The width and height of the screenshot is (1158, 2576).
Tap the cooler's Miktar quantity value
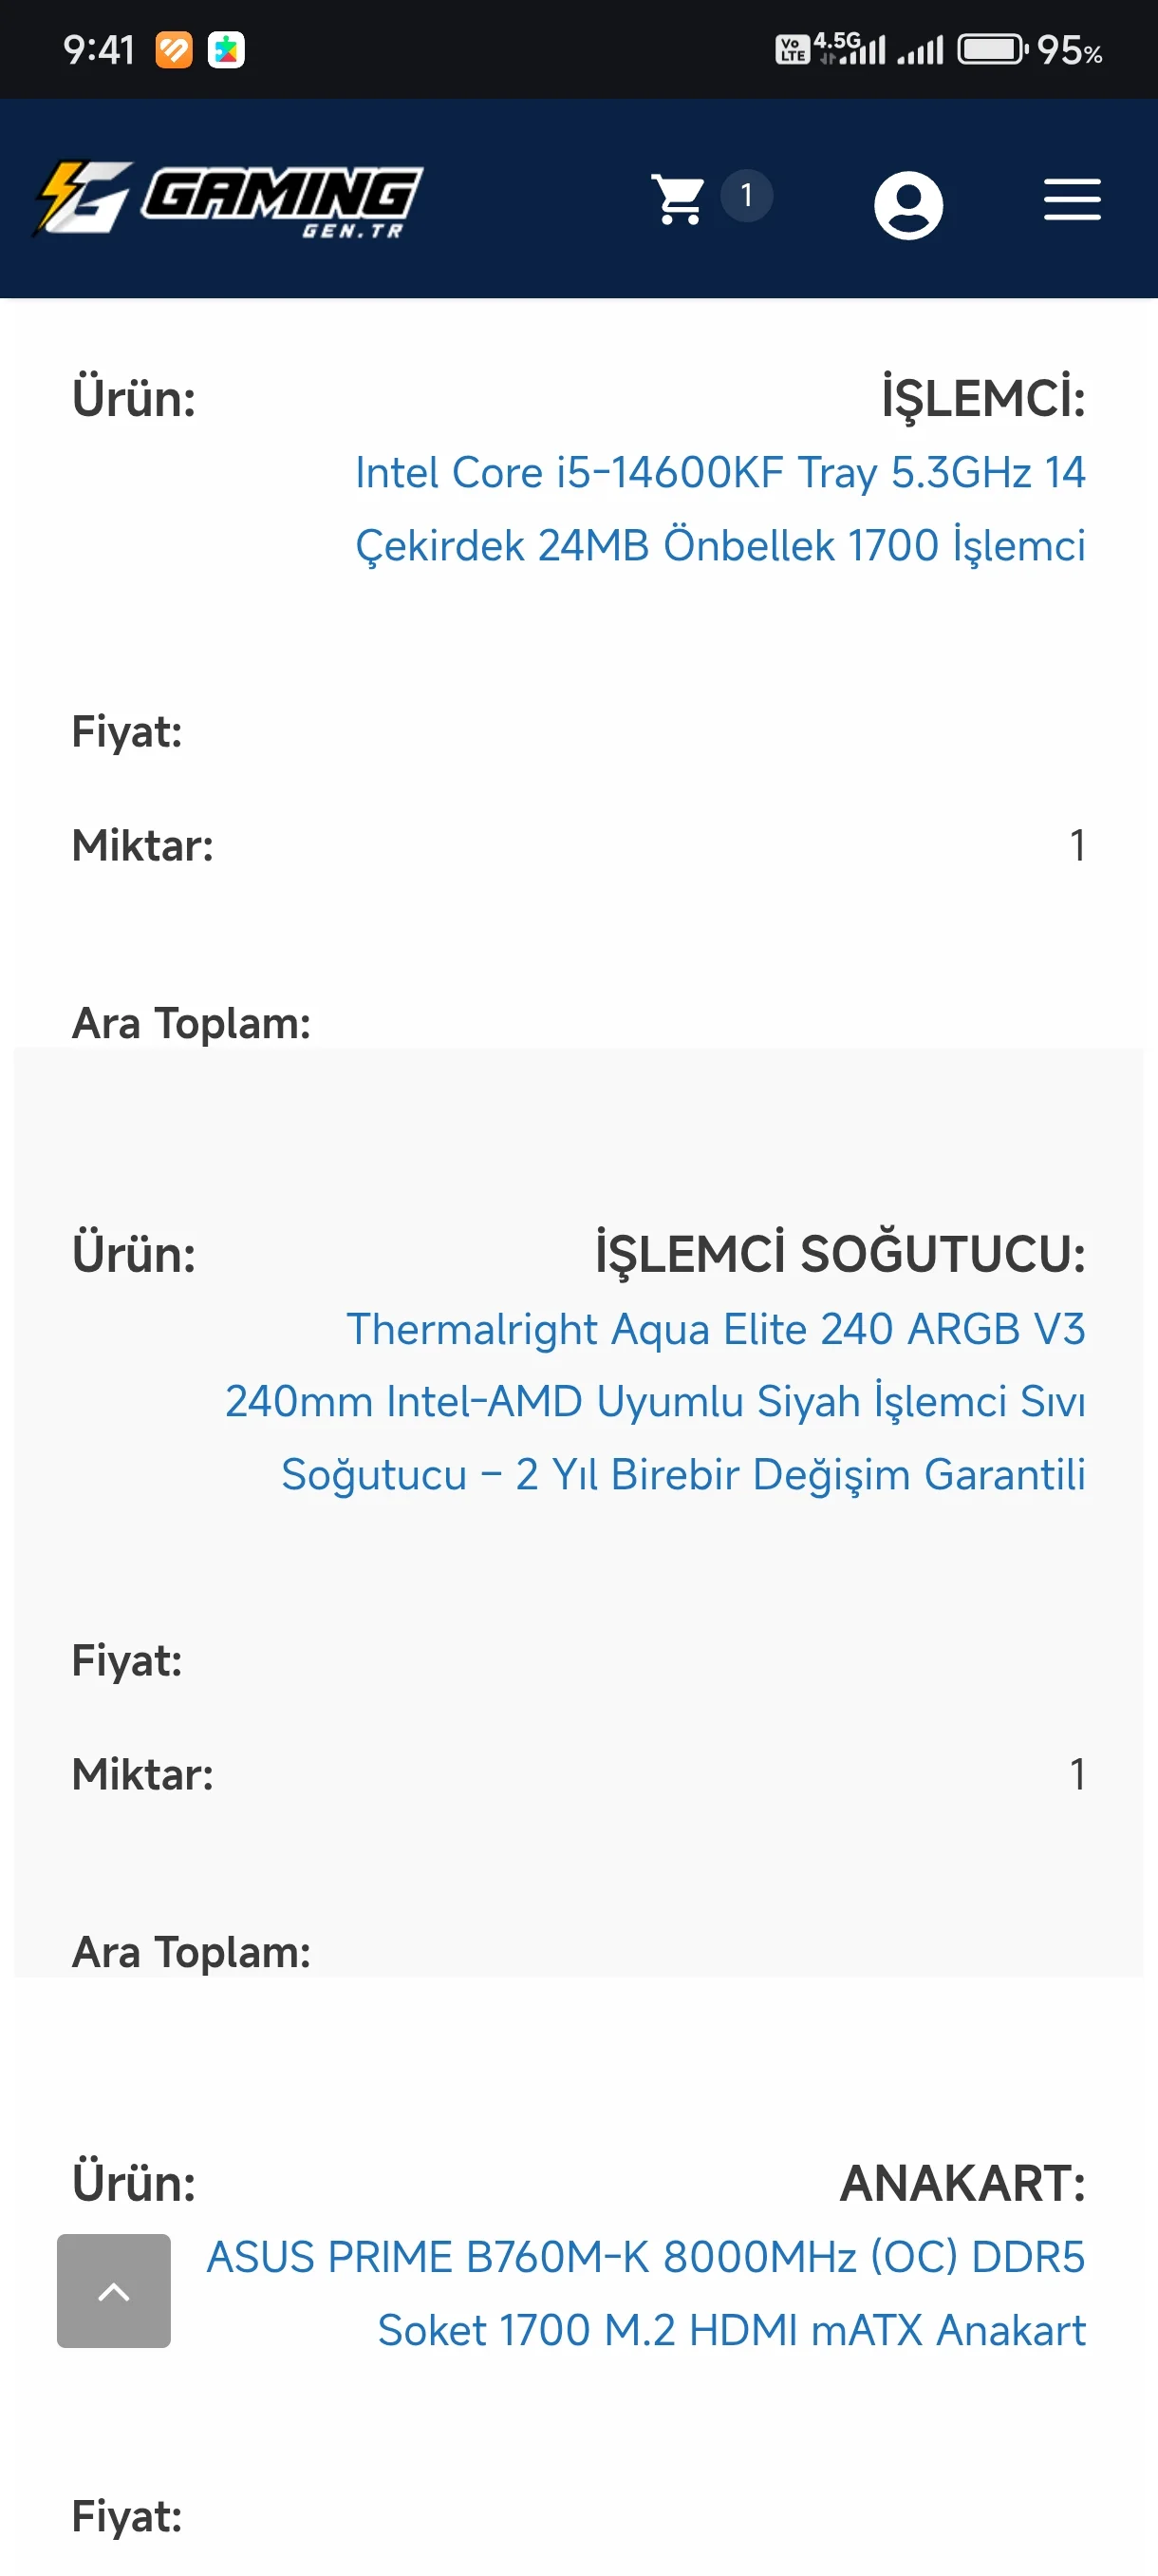click(x=1076, y=1775)
